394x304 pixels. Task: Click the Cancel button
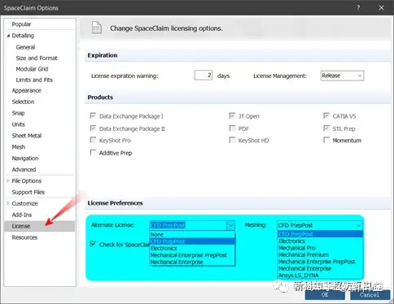370,295
